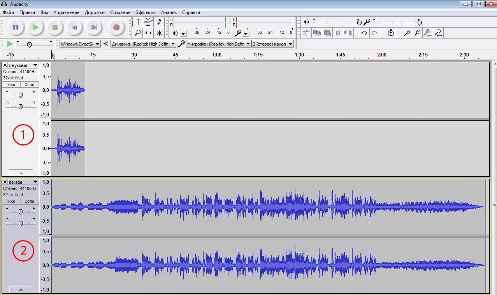
Task: Adjust the ballada track gain slider
Action: point(21,211)
